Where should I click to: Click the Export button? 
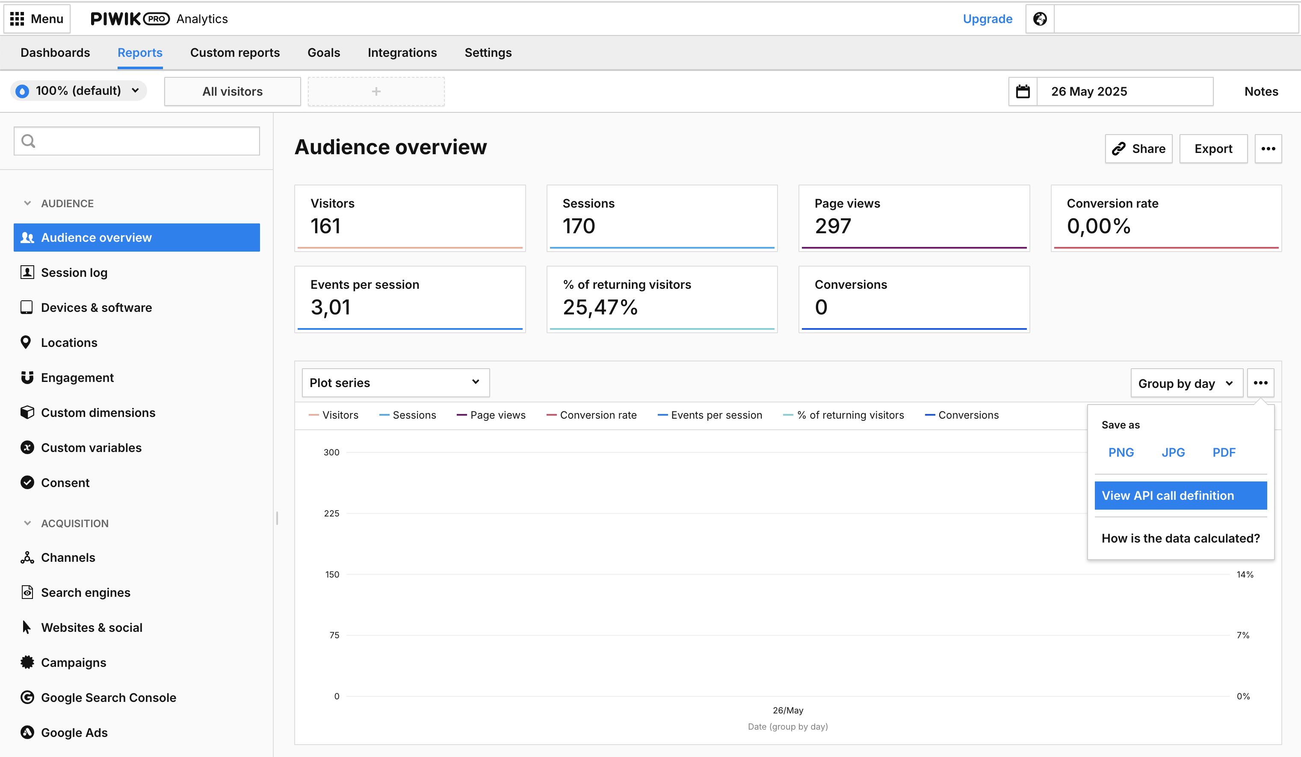[1213, 149]
